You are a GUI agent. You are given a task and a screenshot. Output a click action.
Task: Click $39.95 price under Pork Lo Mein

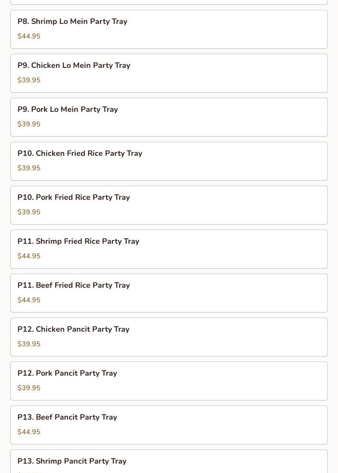[x=29, y=124]
